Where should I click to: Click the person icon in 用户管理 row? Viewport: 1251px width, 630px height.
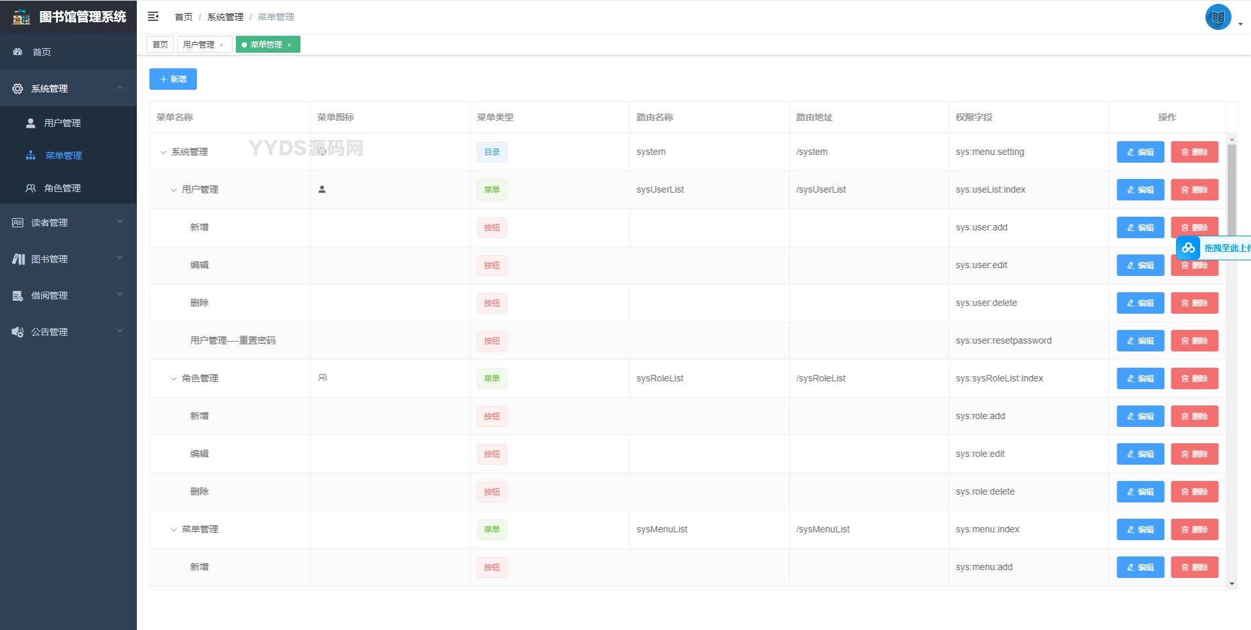pos(322,189)
